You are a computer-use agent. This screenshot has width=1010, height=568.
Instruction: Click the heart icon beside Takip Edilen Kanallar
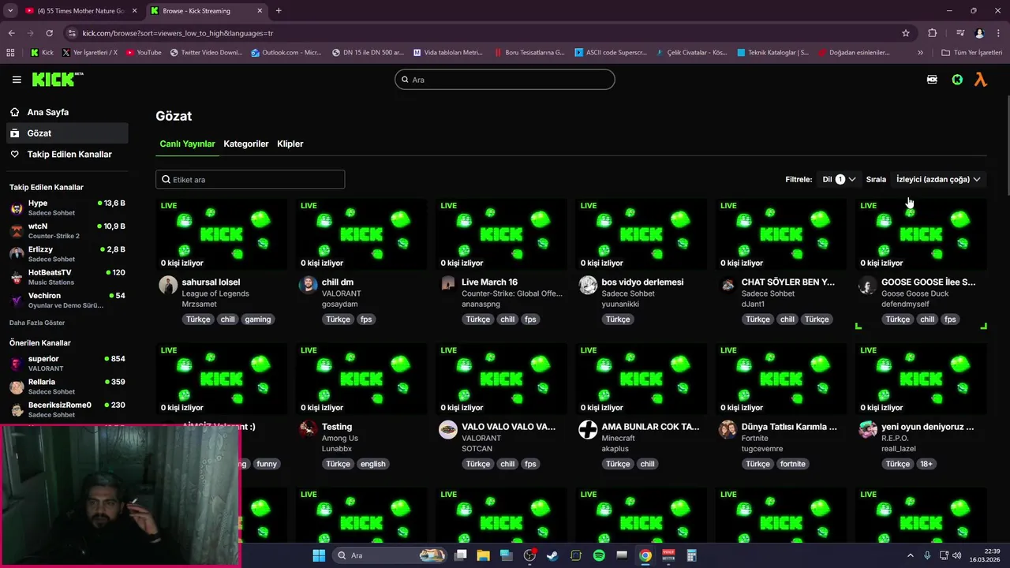point(14,154)
